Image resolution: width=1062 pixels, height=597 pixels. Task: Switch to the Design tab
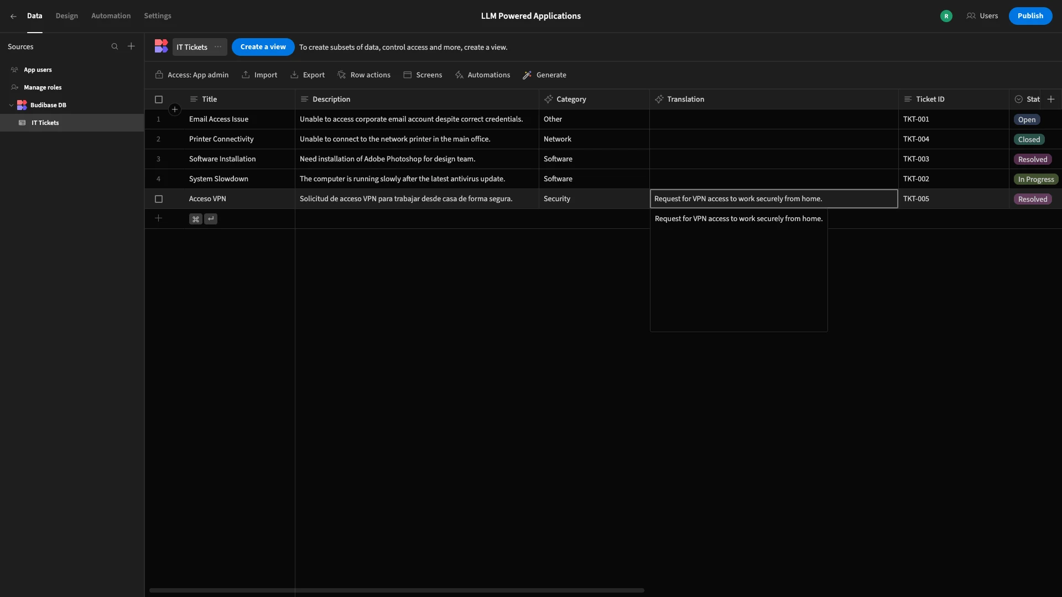[67, 16]
